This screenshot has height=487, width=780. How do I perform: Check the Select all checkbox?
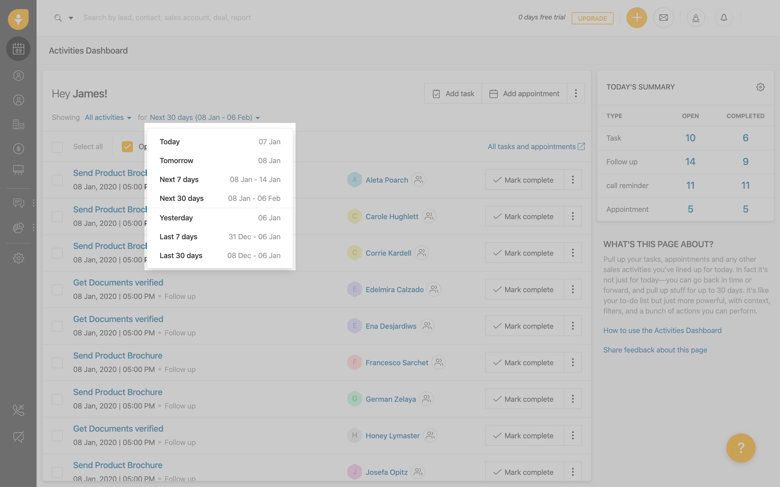[57, 147]
